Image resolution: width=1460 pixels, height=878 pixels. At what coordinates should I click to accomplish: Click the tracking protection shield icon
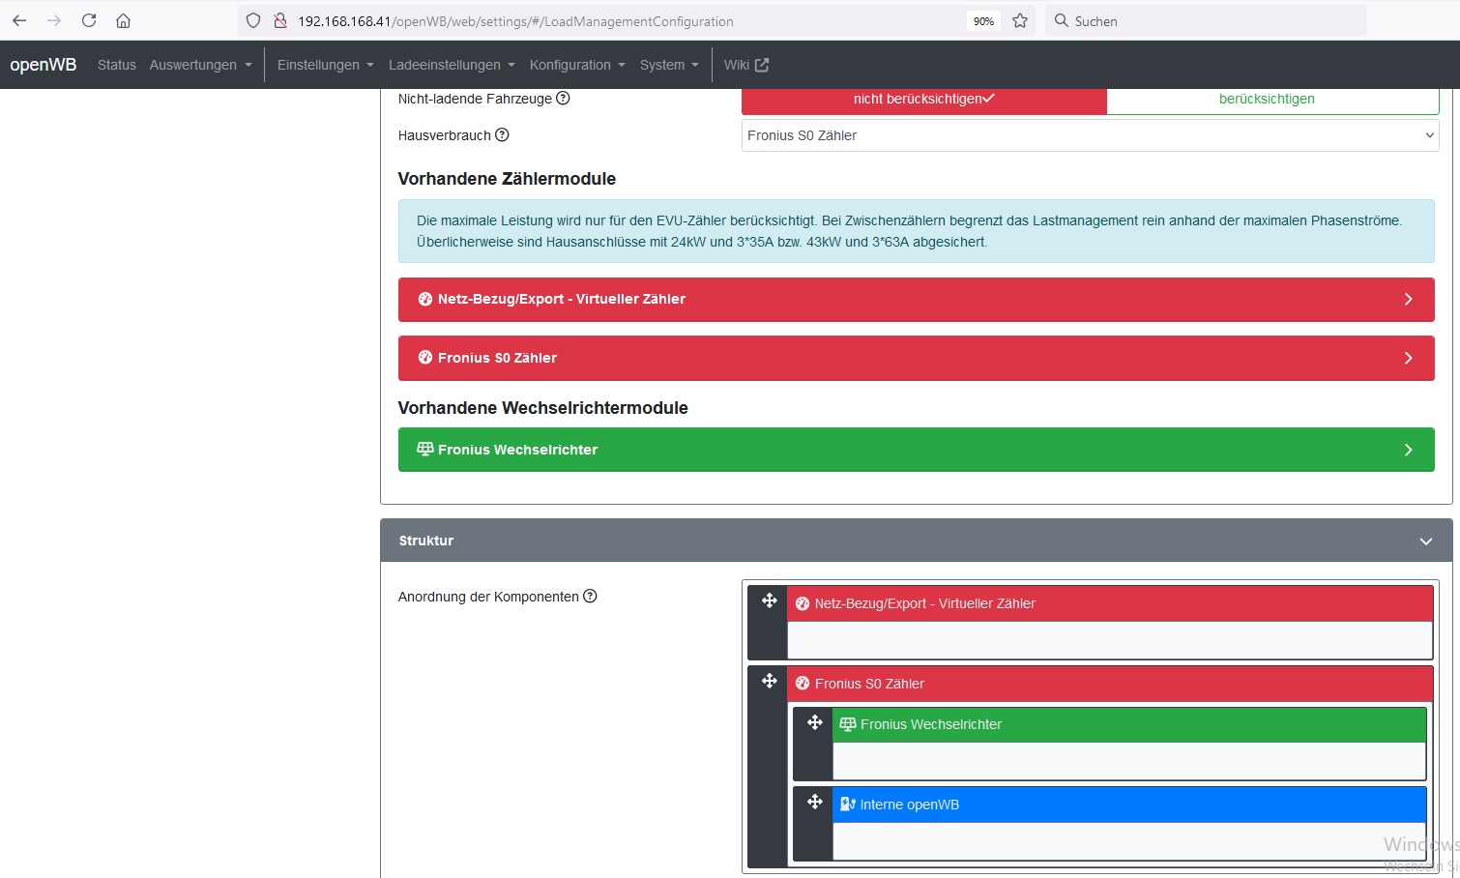253,20
